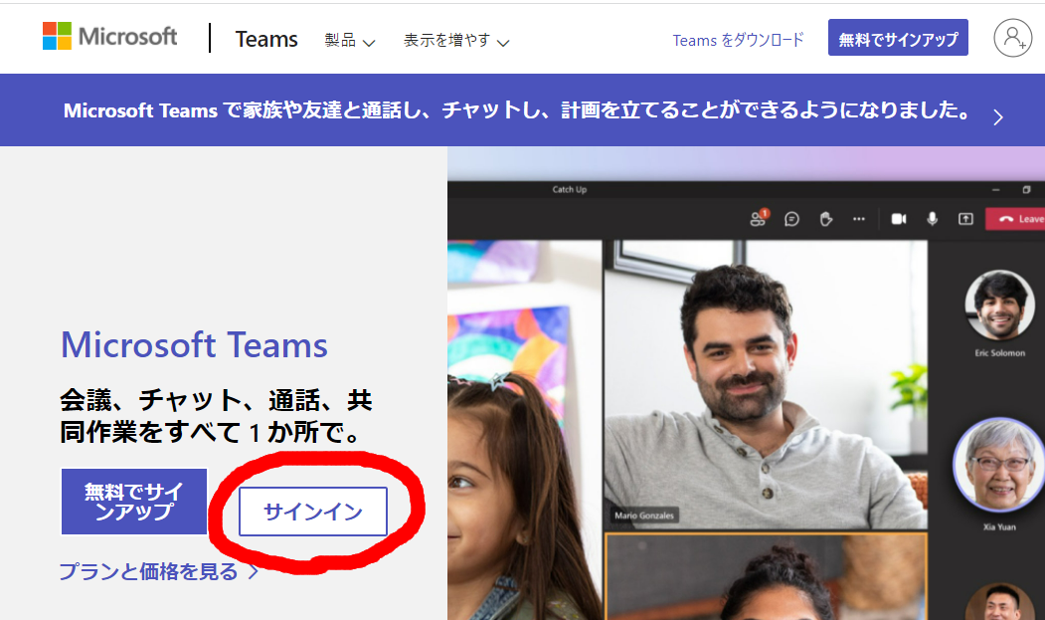Click the Microsoft logo
The width and height of the screenshot is (1045, 620).
point(110,36)
